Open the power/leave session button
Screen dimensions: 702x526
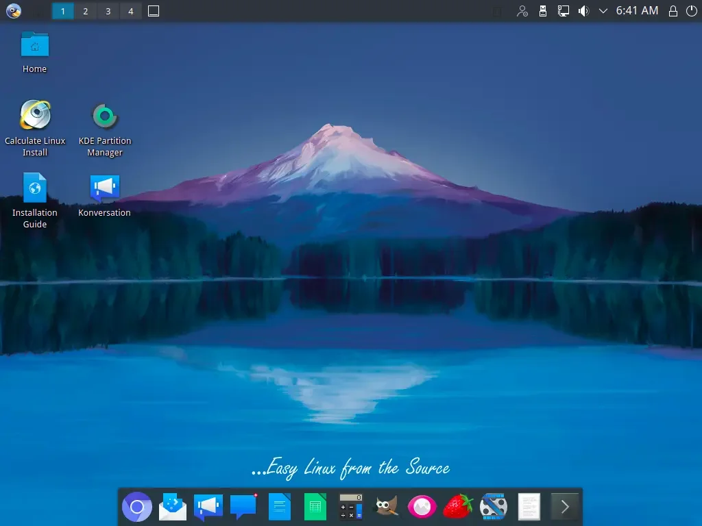tap(691, 11)
